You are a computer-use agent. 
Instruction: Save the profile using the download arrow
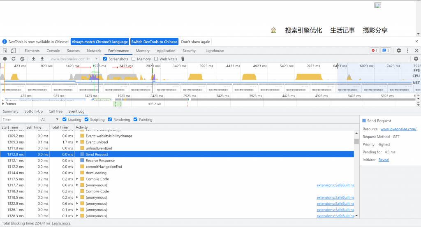42,59
